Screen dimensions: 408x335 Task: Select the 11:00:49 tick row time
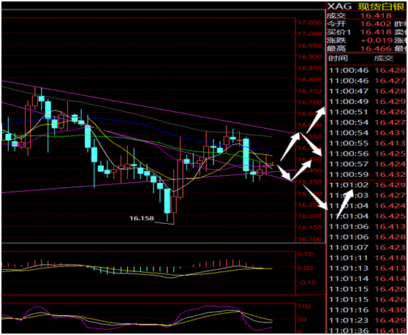349,102
